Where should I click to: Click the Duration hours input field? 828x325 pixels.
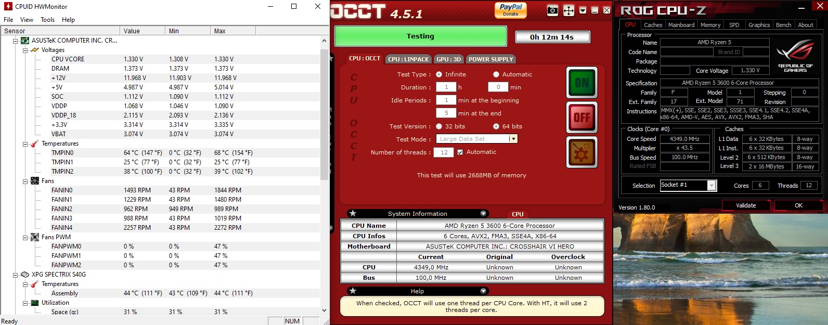pos(446,87)
